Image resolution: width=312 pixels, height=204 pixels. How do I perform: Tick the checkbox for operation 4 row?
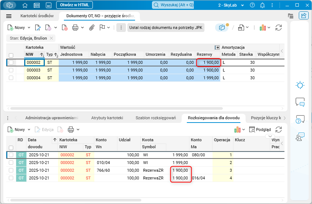pos(11,178)
